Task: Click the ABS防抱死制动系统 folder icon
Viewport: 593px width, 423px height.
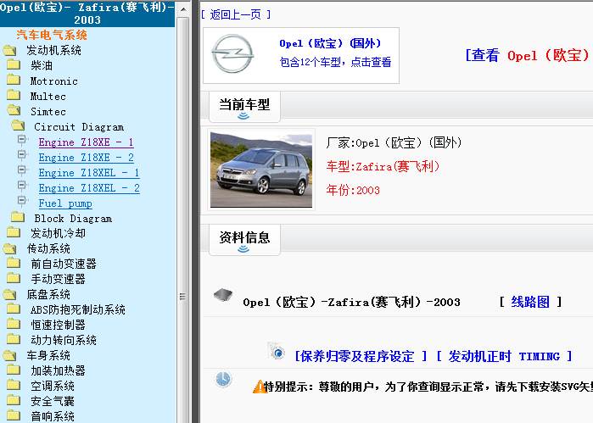Action: point(14,309)
